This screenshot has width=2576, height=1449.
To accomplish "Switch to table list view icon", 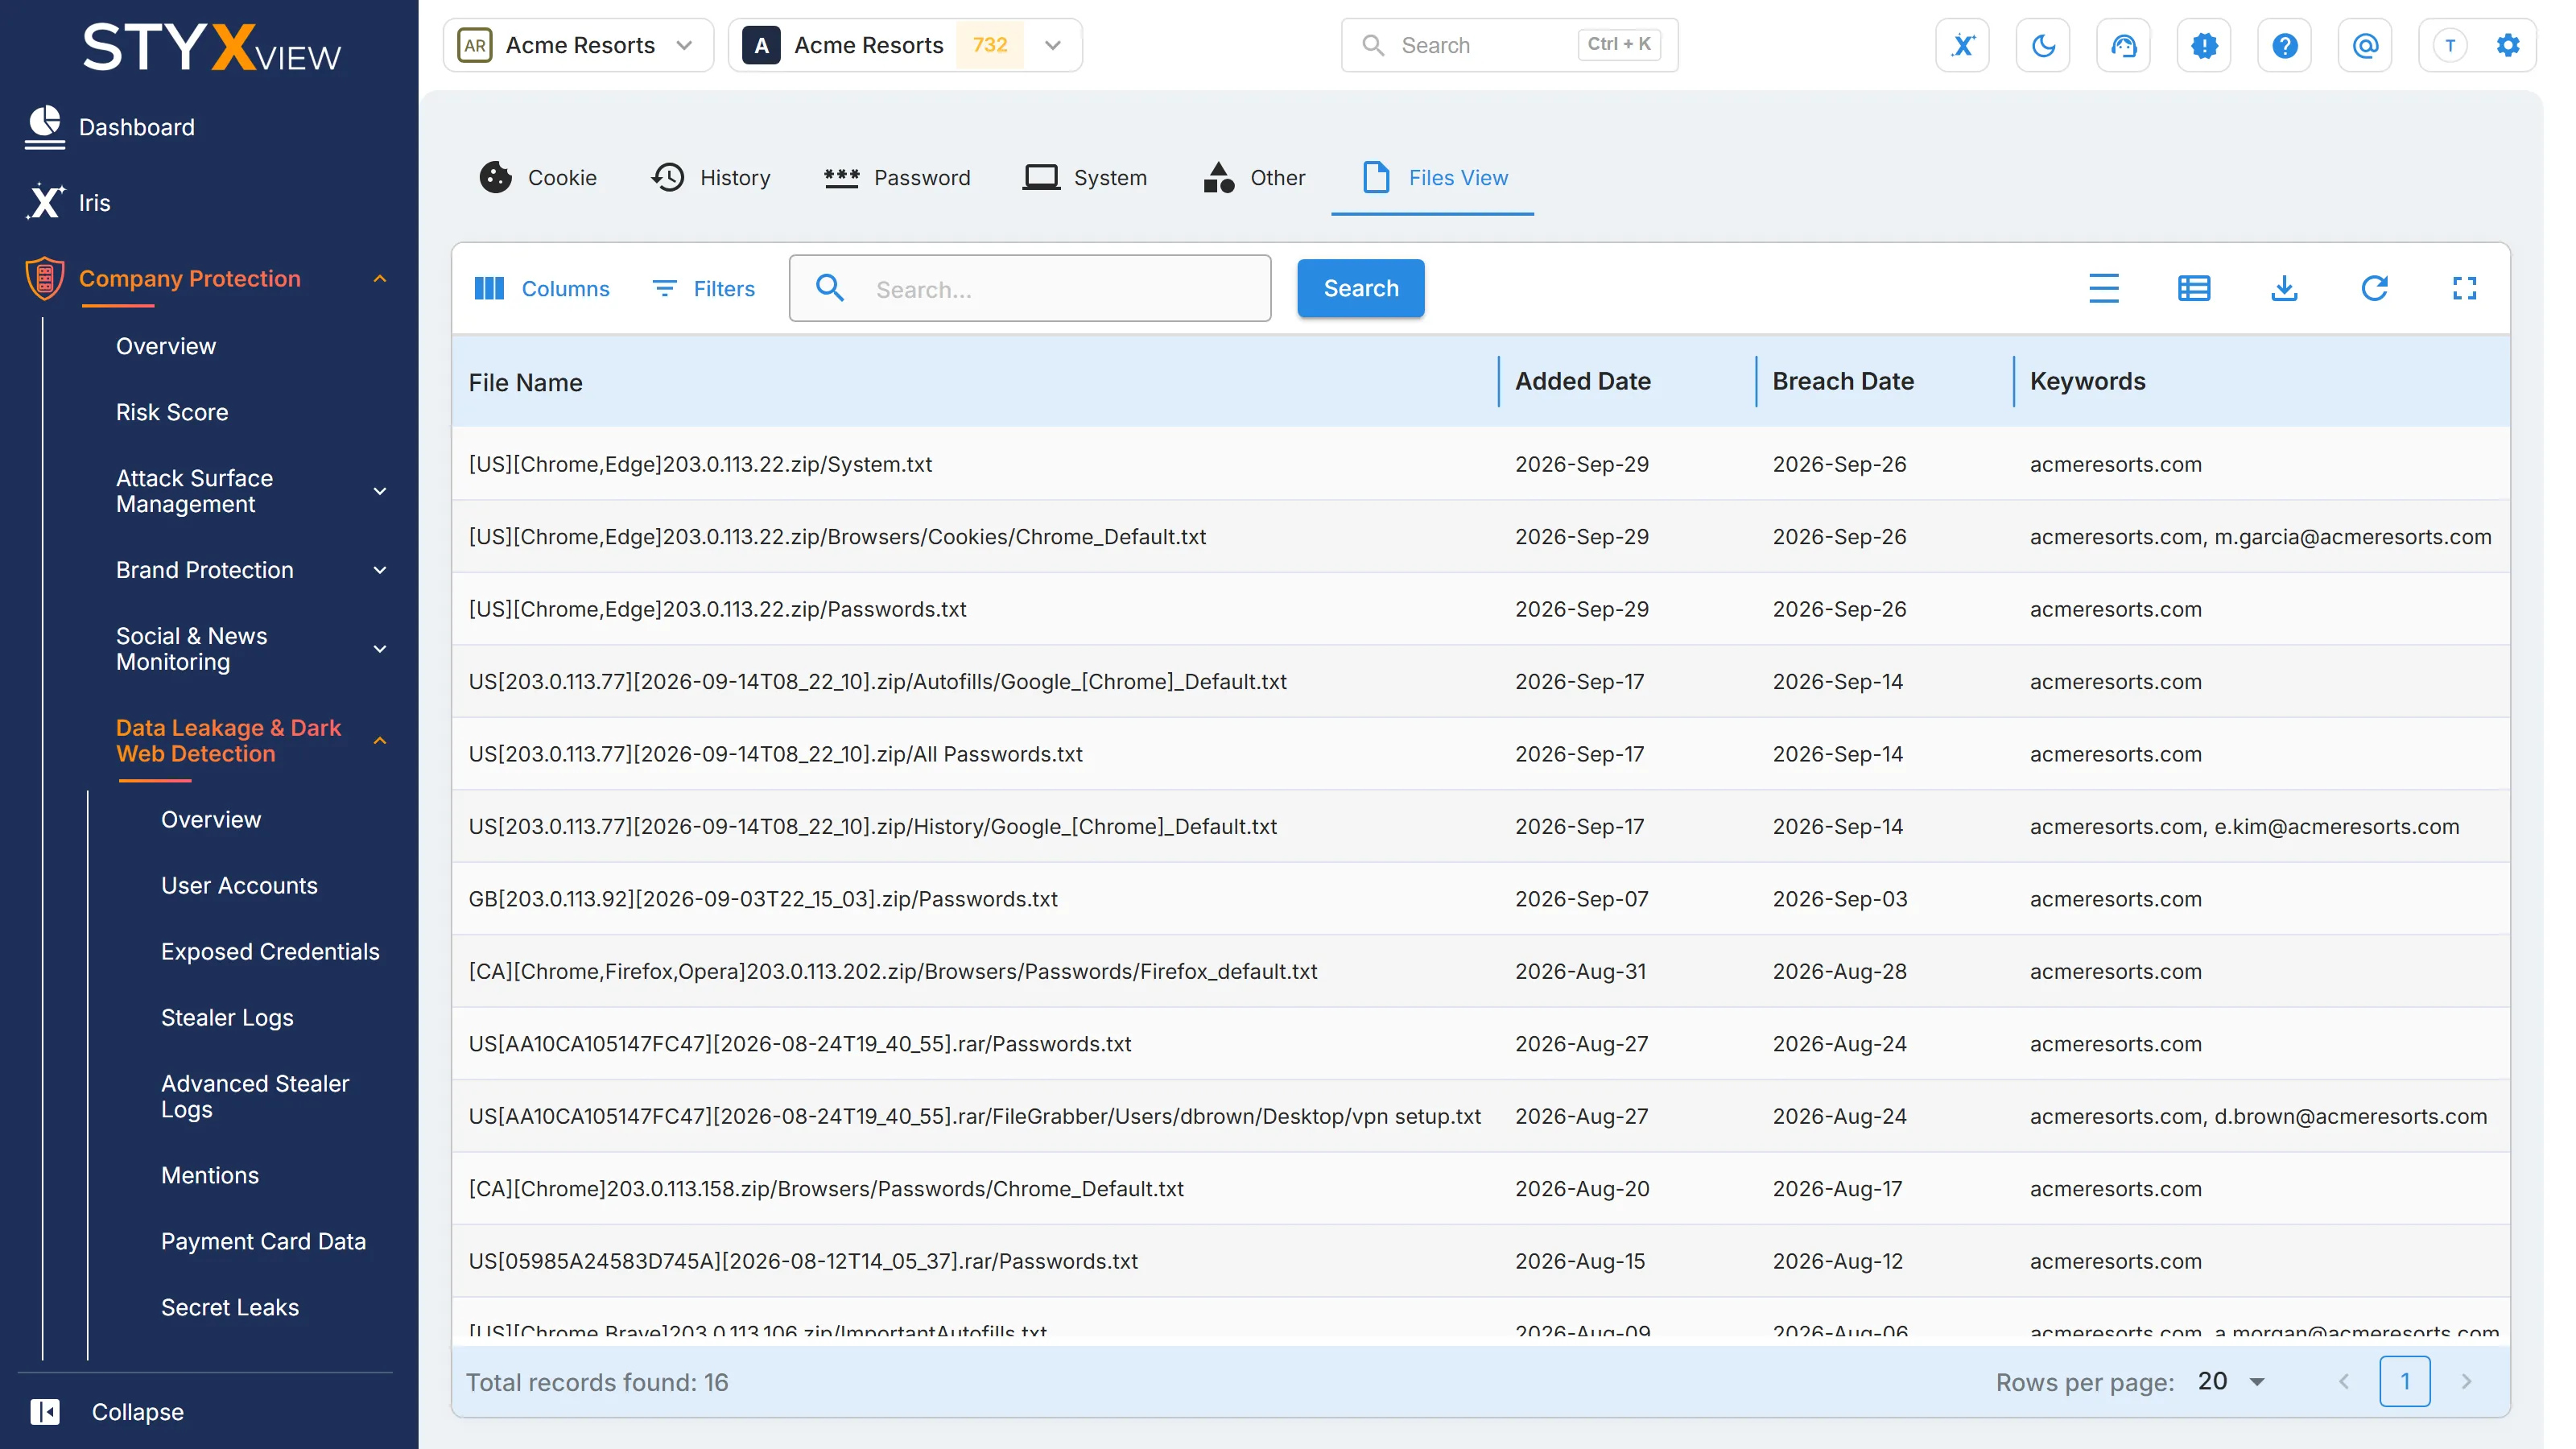I will tap(2194, 288).
